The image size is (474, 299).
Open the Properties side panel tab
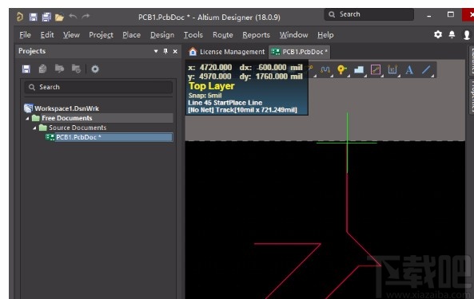pyautogui.click(x=472, y=96)
